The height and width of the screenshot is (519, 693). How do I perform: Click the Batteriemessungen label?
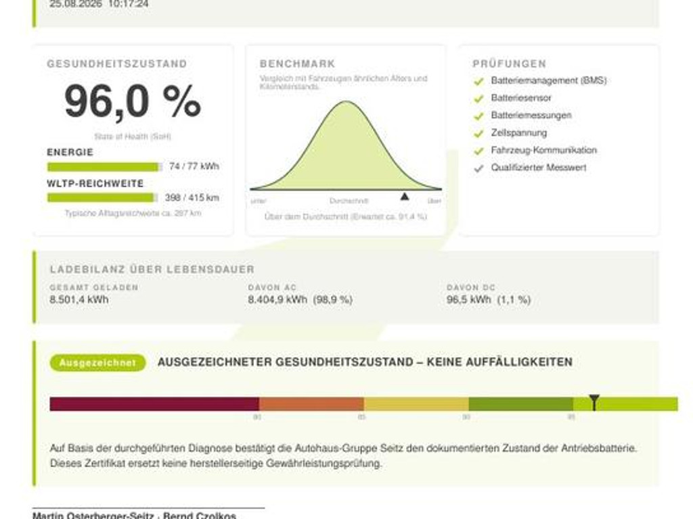click(531, 116)
